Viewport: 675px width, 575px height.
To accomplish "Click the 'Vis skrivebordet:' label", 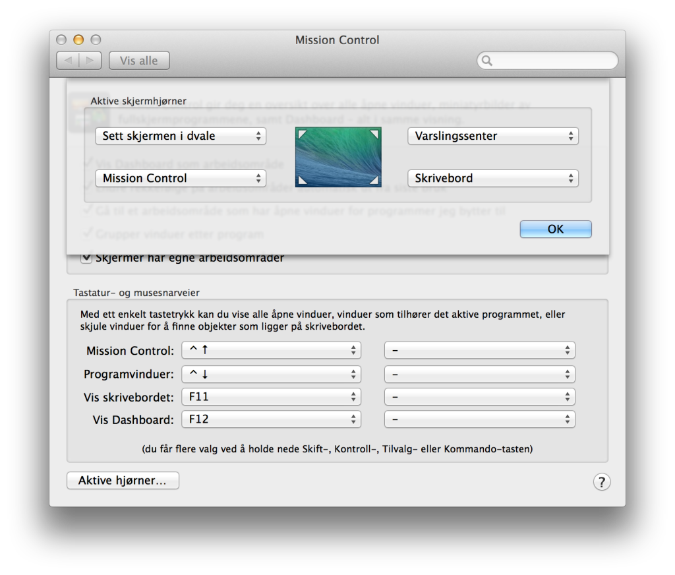I will pos(129,398).
